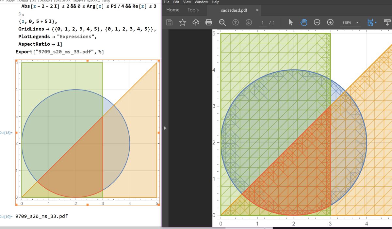
Task: Click the Export command line in Mathematica
Action: [59, 51]
